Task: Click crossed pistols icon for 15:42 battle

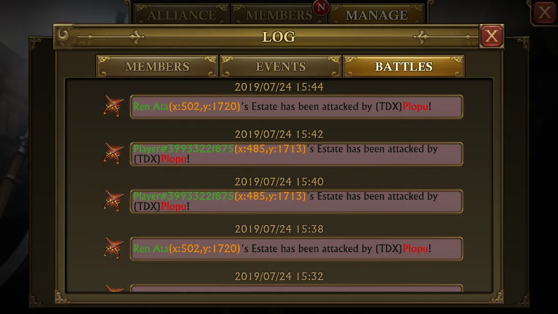Action: (x=113, y=153)
